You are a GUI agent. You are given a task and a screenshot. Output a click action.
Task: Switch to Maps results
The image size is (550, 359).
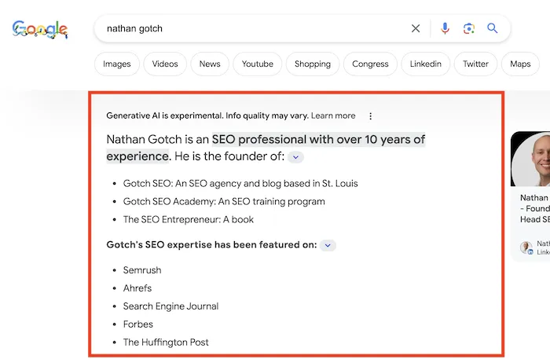520,64
